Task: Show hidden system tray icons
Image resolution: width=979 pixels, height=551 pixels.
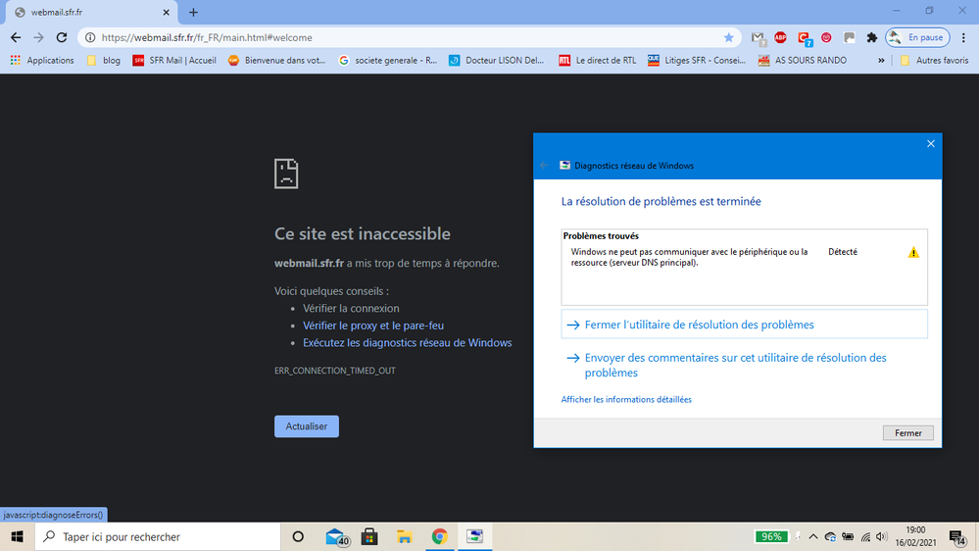Action: [812, 536]
